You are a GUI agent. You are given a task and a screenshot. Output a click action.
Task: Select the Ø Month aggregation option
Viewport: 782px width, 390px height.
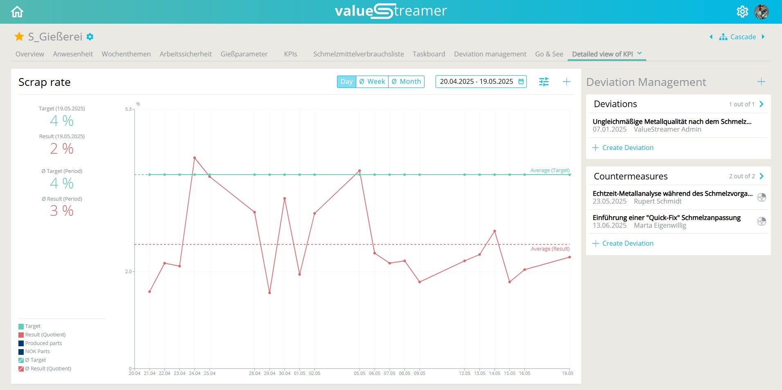[407, 81]
